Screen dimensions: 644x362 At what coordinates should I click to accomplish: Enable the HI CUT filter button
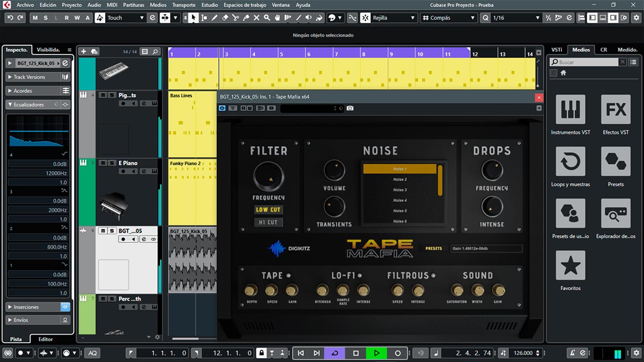coord(268,222)
